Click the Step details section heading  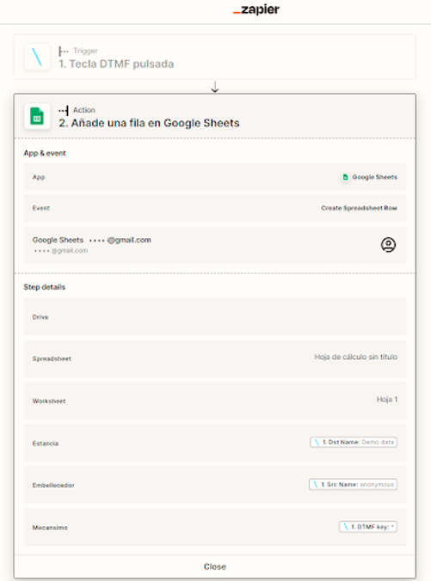pyautogui.click(x=45, y=287)
